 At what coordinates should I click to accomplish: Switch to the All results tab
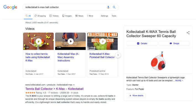tap(28, 16)
